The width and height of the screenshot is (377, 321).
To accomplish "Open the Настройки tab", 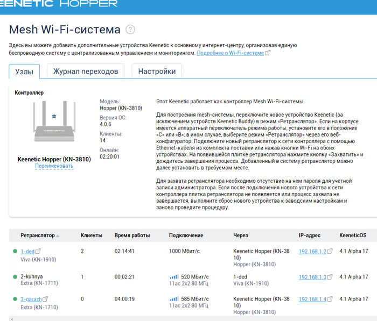I will pos(157,71).
